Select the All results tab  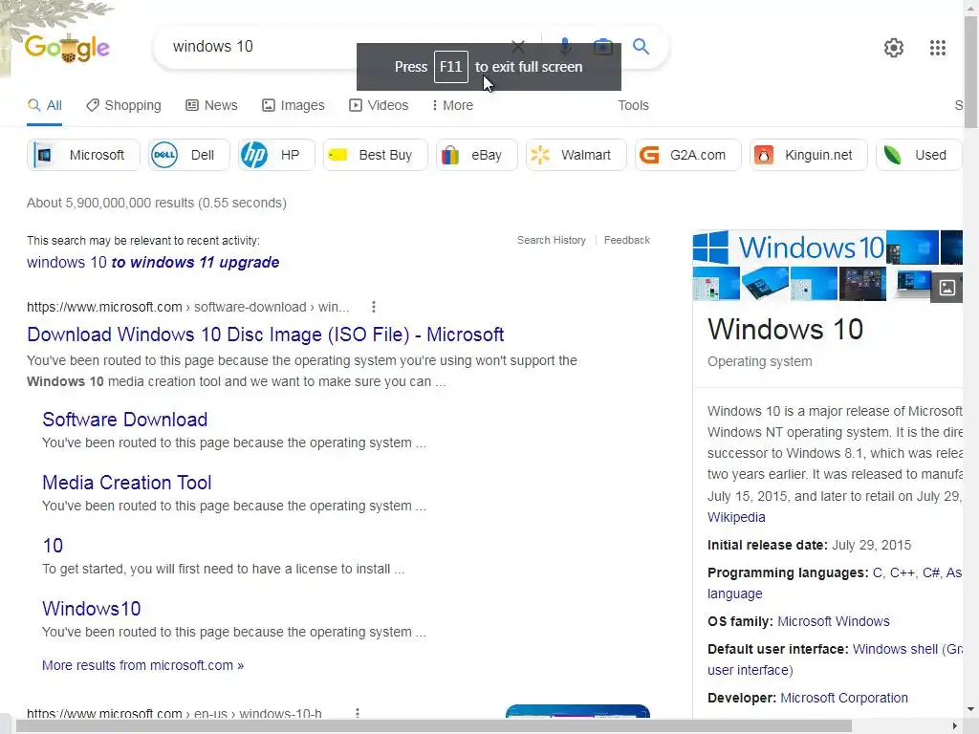[x=44, y=105]
